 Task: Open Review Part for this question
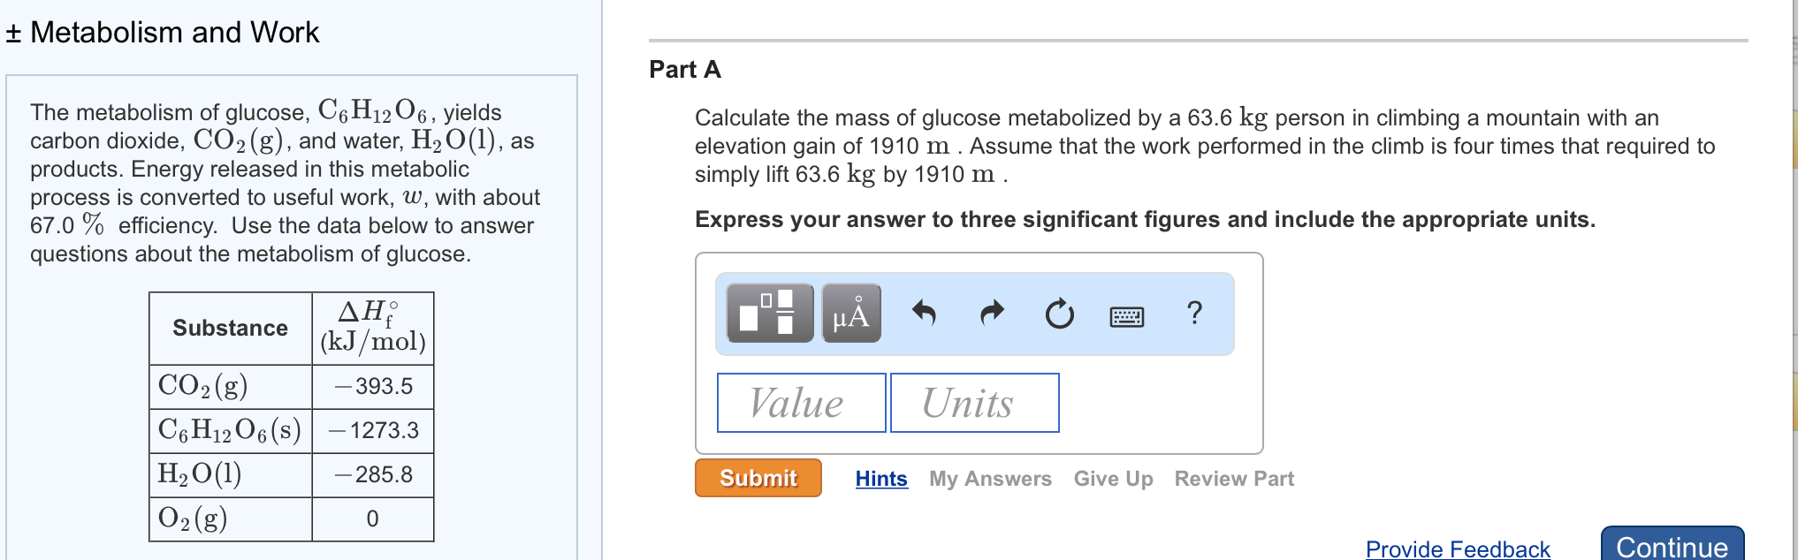1233,478
